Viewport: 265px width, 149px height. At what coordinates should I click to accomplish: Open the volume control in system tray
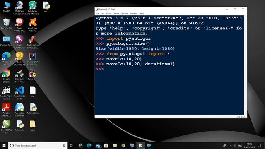pos(235,145)
